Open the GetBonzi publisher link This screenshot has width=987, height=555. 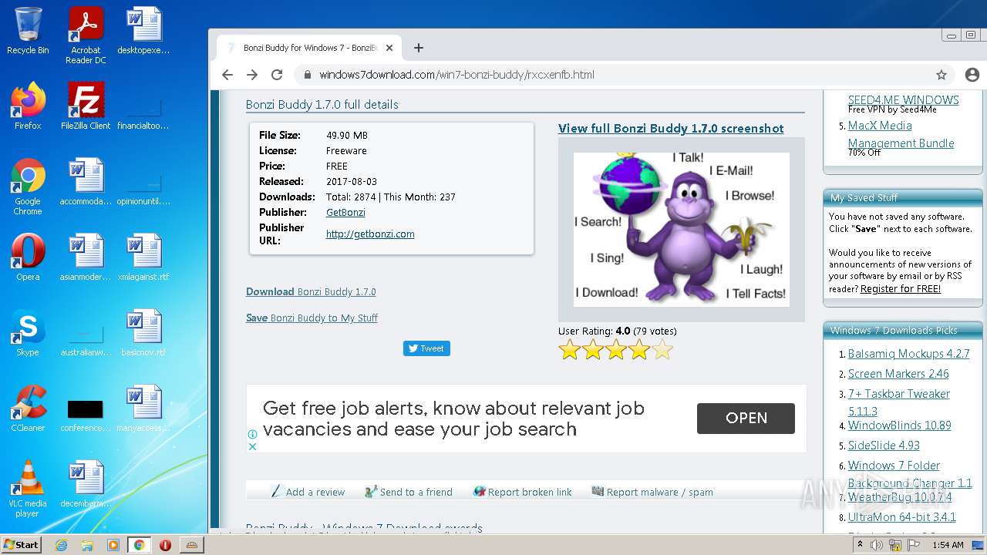pos(345,212)
